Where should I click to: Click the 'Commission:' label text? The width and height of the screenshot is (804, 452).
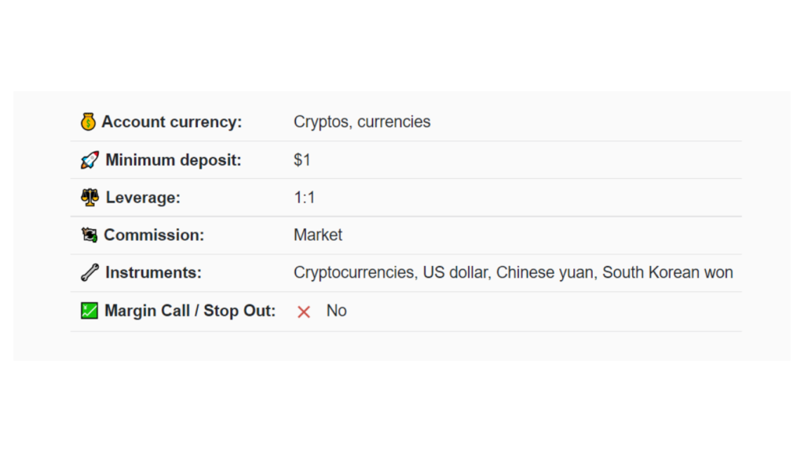(154, 235)
